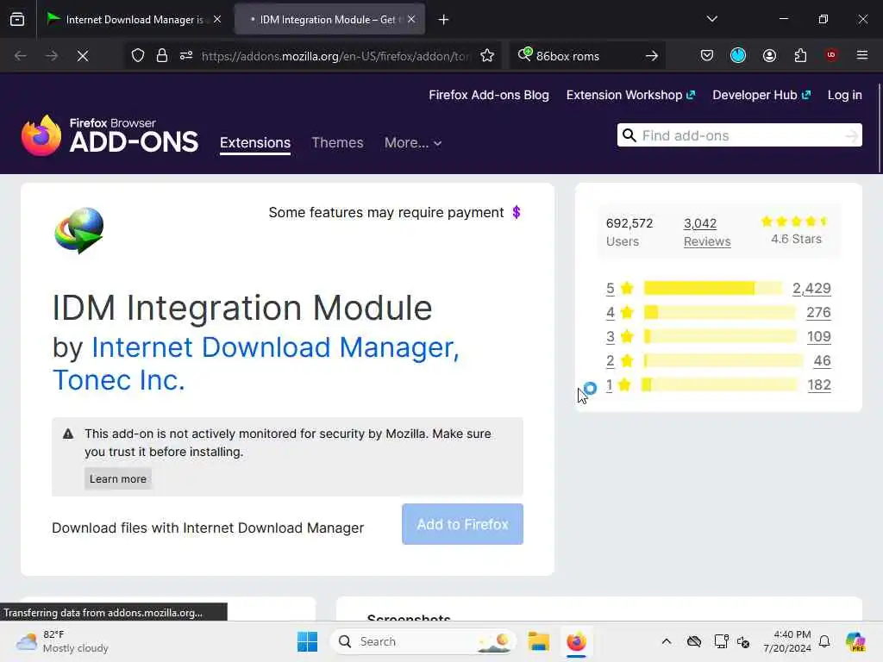The height and width of the screenshot is (662, 883).
Task: Open the notifications bell in the taskbar
Action: pyautogui.click(x=824, y=641)
